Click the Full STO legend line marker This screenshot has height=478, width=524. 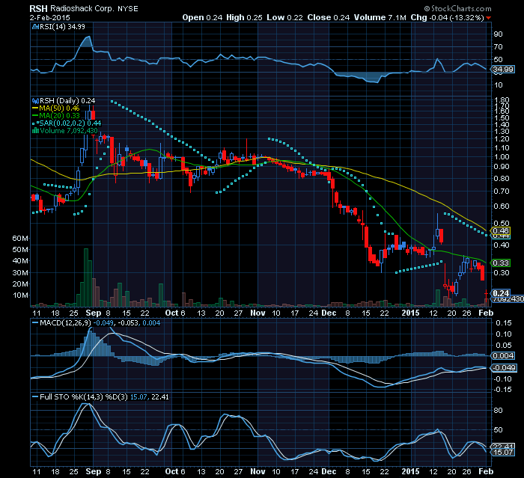tap(35, 396)
